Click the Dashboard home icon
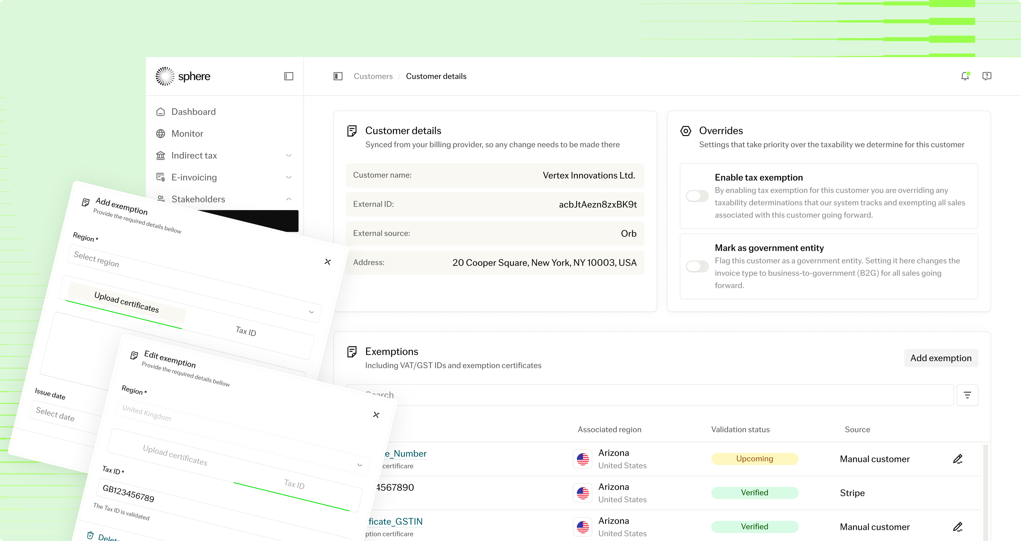1021x541 pixels. click(x=161, y=112)
